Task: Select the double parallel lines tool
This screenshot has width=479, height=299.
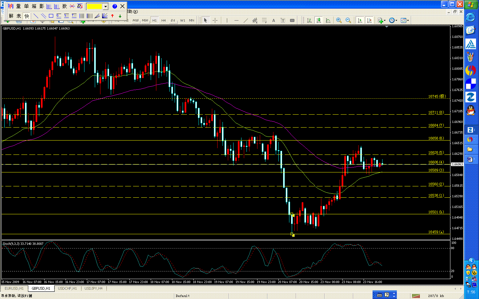Action: point(44,16)
